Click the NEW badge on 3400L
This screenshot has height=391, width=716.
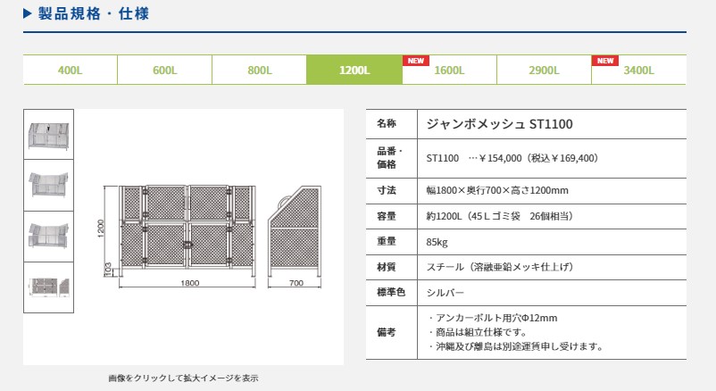(605, 61)
